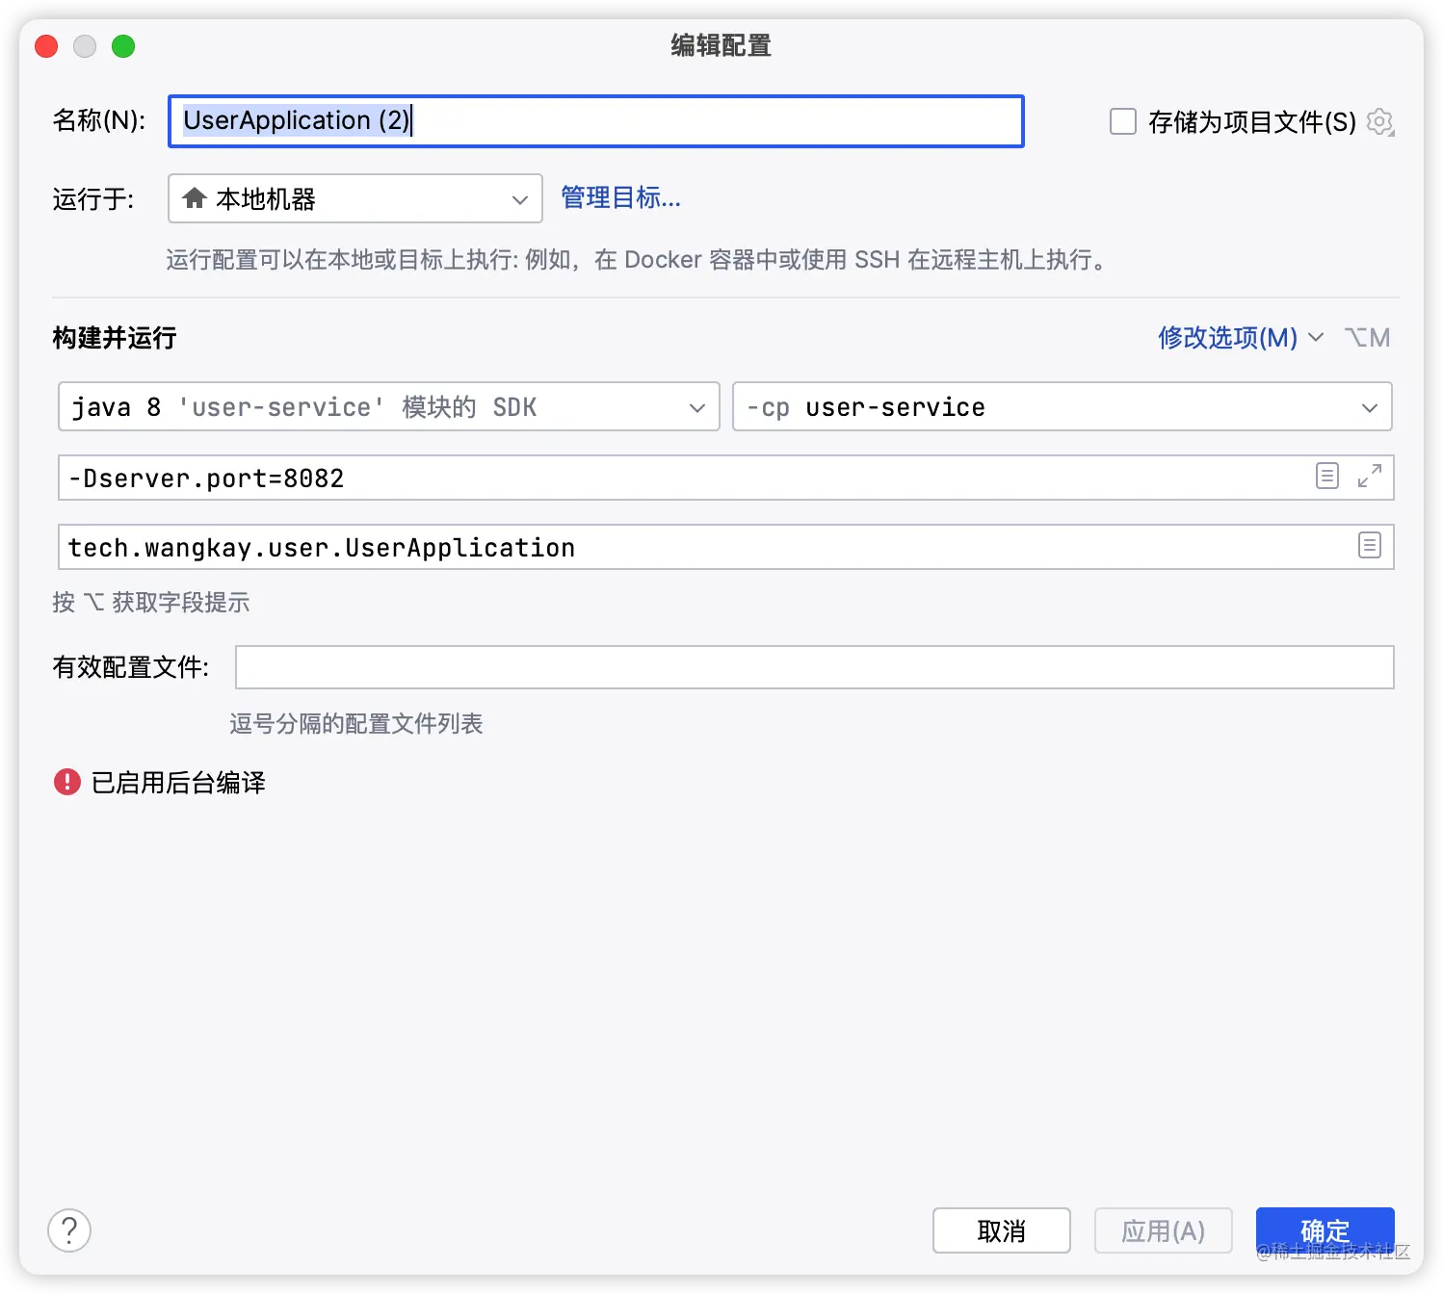Click the gear icon beside store as project file
Image resolution: width=1443 pixels, height=1294 pixels.
[x=1380, y=122]
